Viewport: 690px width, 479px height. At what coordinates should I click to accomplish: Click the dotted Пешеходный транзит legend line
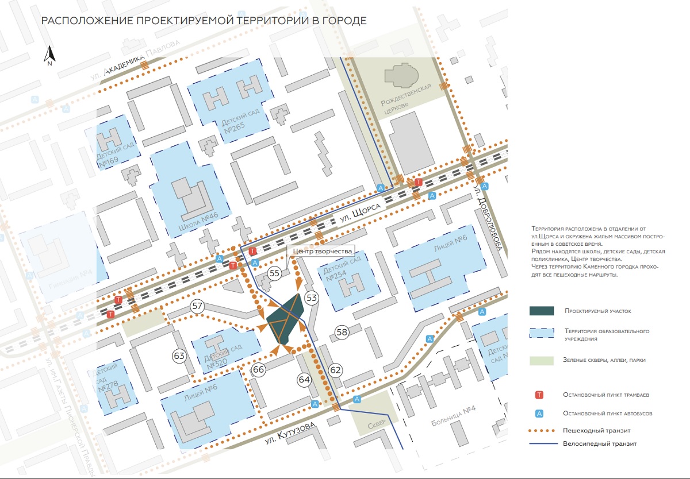click(543, 430)
